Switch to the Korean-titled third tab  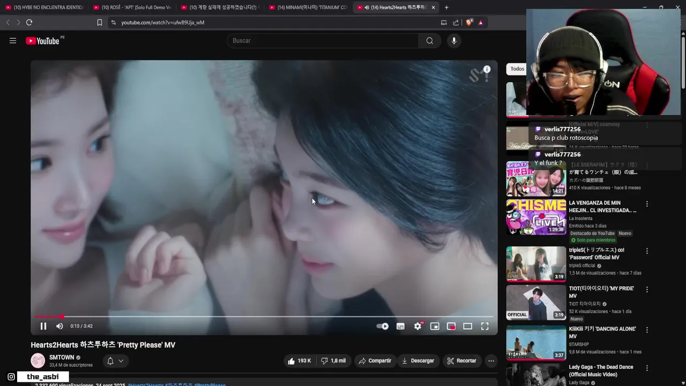(x=220, y=8)
